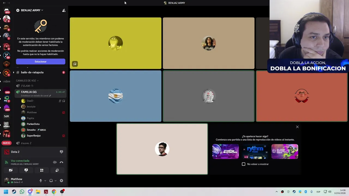Open baile-de-rataputa text channel
349x196 pixels.
40,72
